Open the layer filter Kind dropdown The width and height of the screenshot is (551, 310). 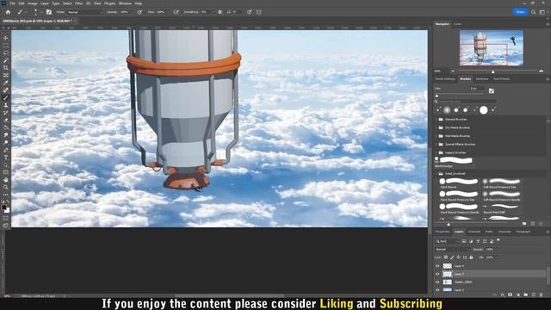[x=447, y=241]
